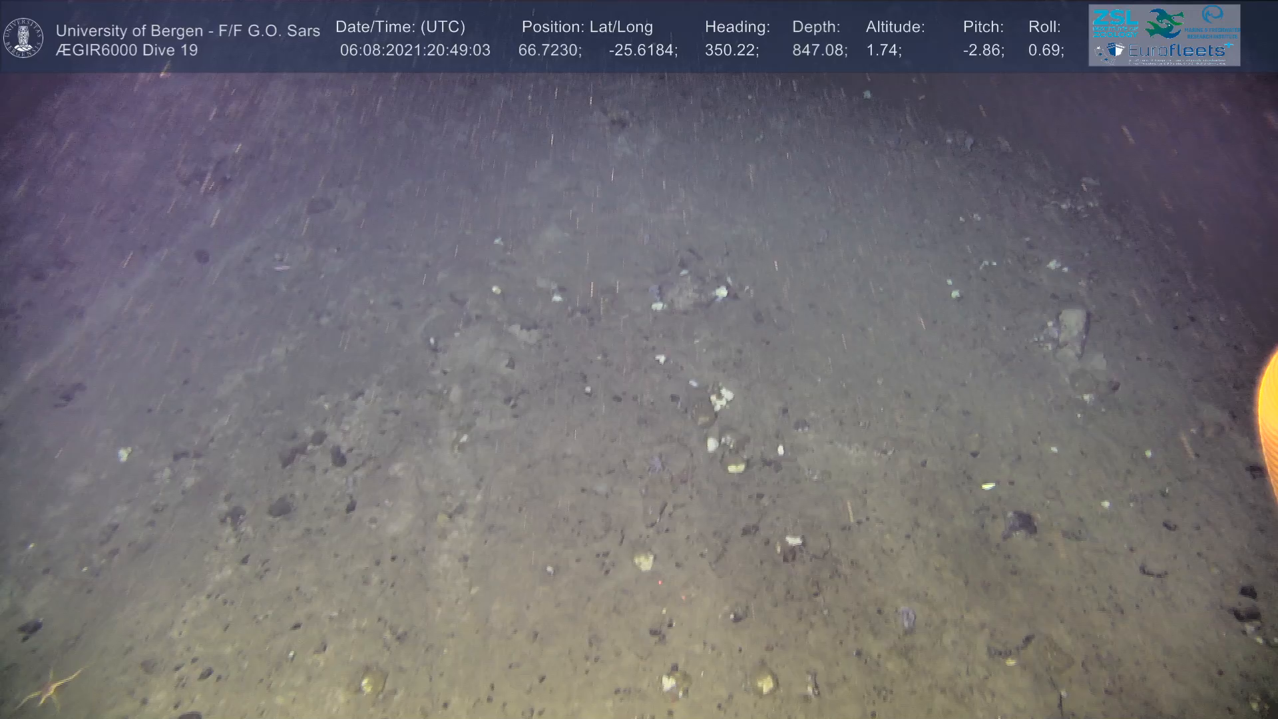The width and height of the screenshot is (1278, 719).
Task: Click the Date/Time (UTC) header label
Action: point(400,27)
